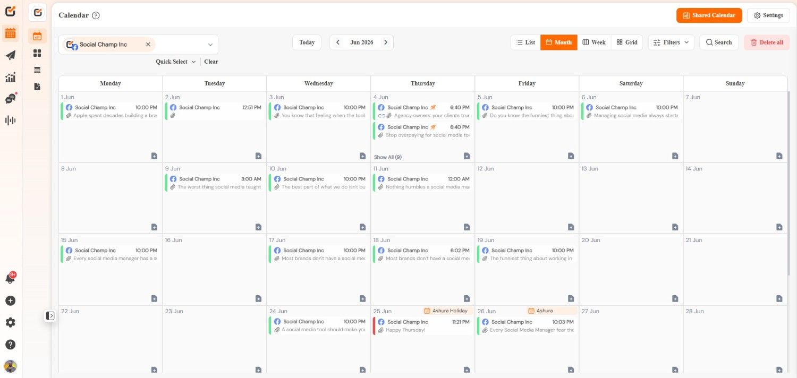
Task: Open the calendar icon in the main sidebar
Action: click(x=10, y=33)
